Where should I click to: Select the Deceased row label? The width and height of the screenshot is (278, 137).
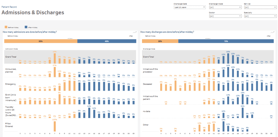click(x=147, y=84)
